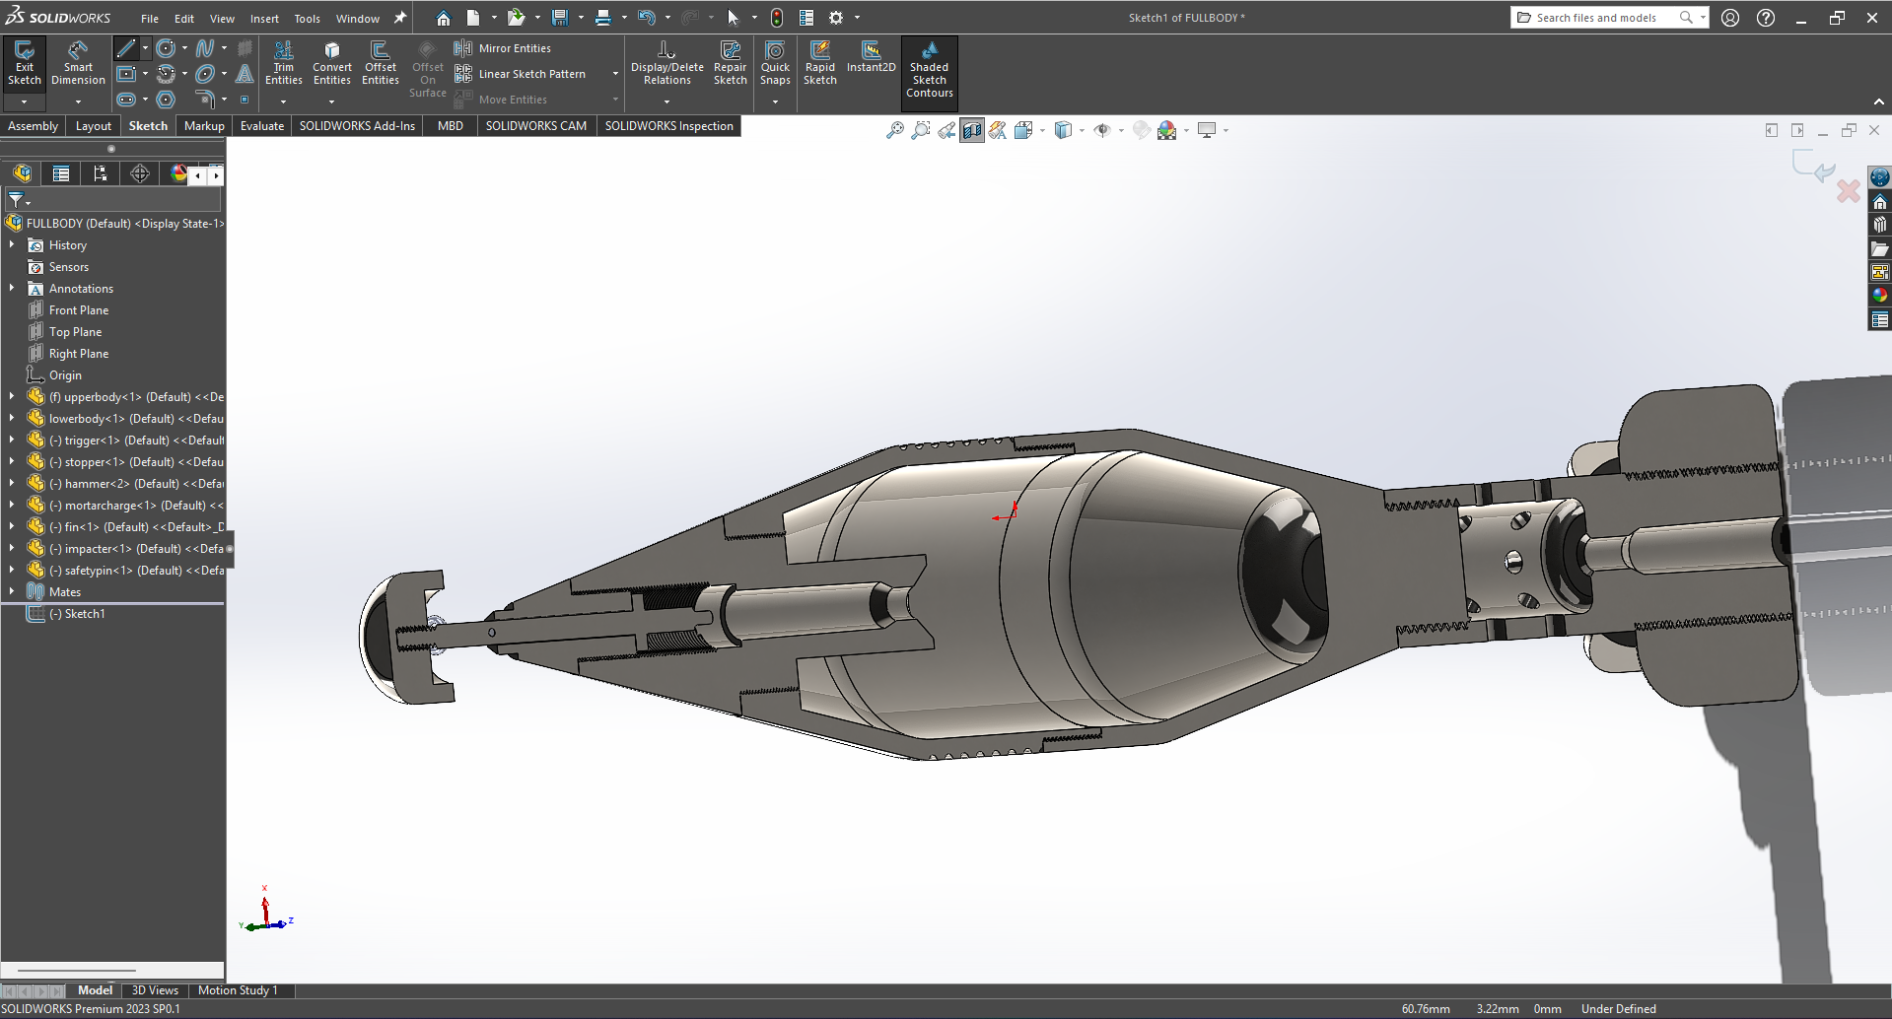This screenshot has height=1019, width=1892.
Task: Open the SOLIDWORKS CAM tab
Action: click(536, 126)
